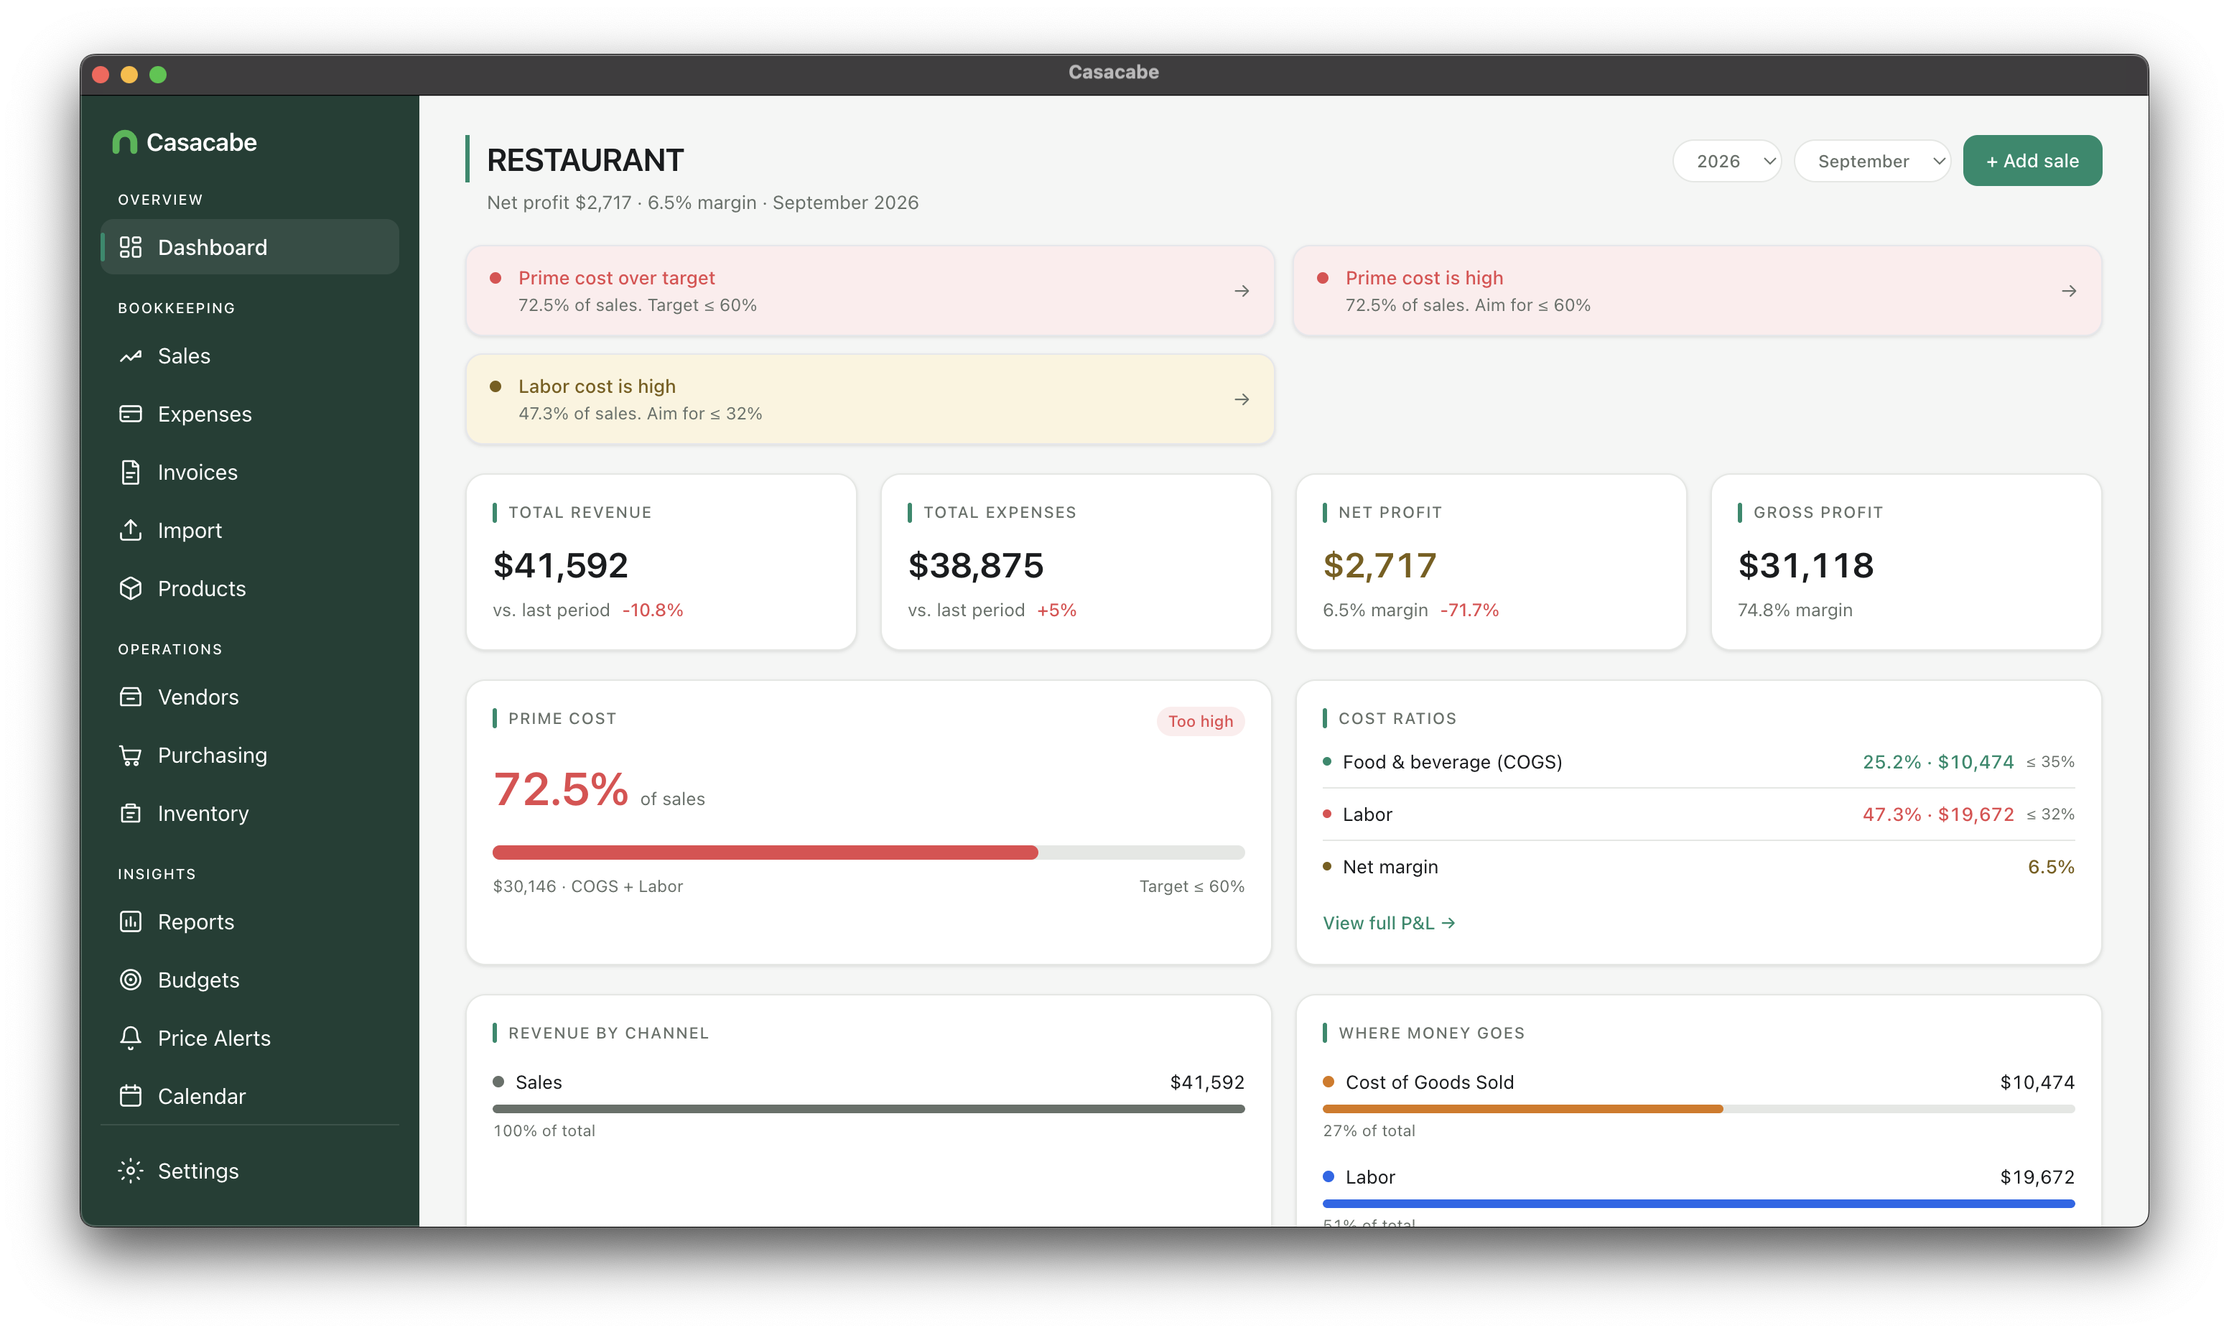This screenshot has height=1333, width=2229.
Task: Click the Expenses card icon
Action: 130,414
